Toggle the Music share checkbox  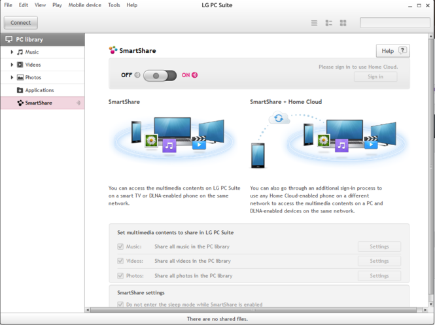(x=120, y=247)
